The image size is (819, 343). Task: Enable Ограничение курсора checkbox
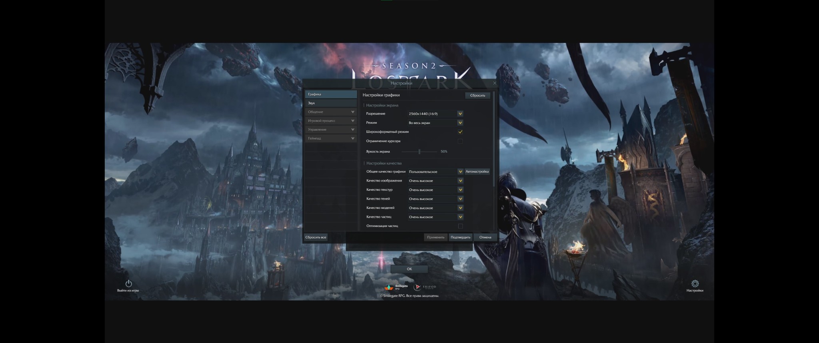coord(460,141)
